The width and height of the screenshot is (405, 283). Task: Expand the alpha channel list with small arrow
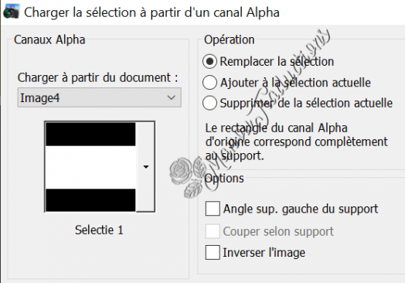click(x=145, y=167)
